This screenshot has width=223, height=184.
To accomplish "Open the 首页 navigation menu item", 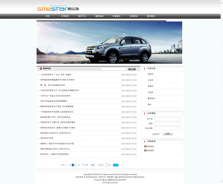I will click(x=48, y=16).
